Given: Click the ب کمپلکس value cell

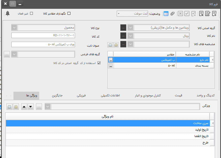Looking at the screenshot, I should [x=145, y=60].
